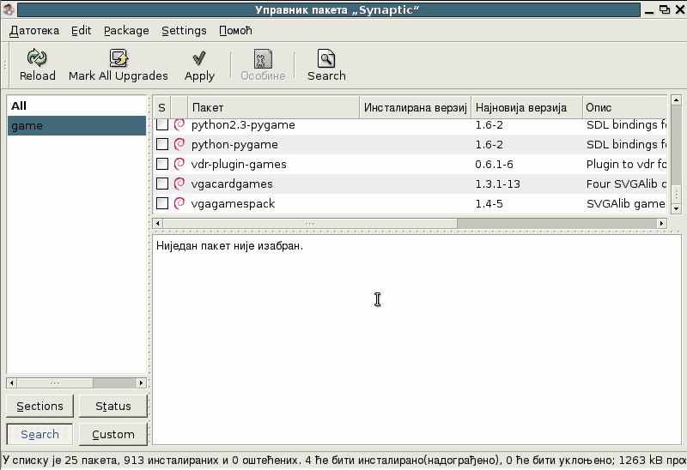
Task: Click Mark All Upgrades icon
Action: point(119,57)
